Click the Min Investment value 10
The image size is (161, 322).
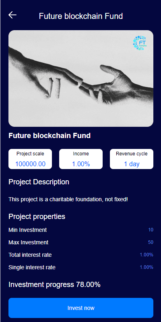tap(151, 230)
